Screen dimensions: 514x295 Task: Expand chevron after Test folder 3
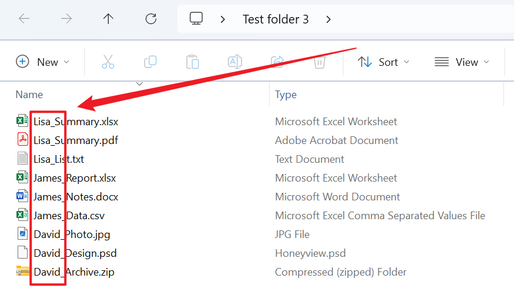328,19
